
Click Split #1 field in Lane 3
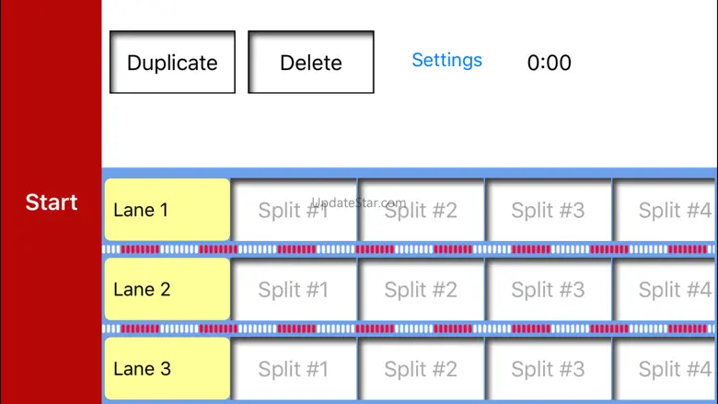click(x=294, y=369)
